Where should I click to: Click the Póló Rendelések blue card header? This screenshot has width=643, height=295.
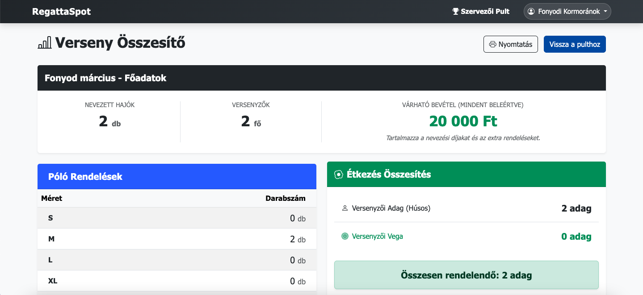(x=177, y=177)
